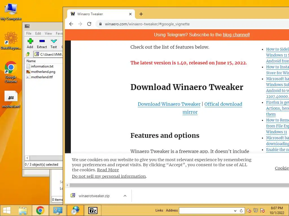The height and width of the screenshot is (216, 289).
Task: Click the taskbar clock showing 8:07 PM
Action: coord(277,210)
